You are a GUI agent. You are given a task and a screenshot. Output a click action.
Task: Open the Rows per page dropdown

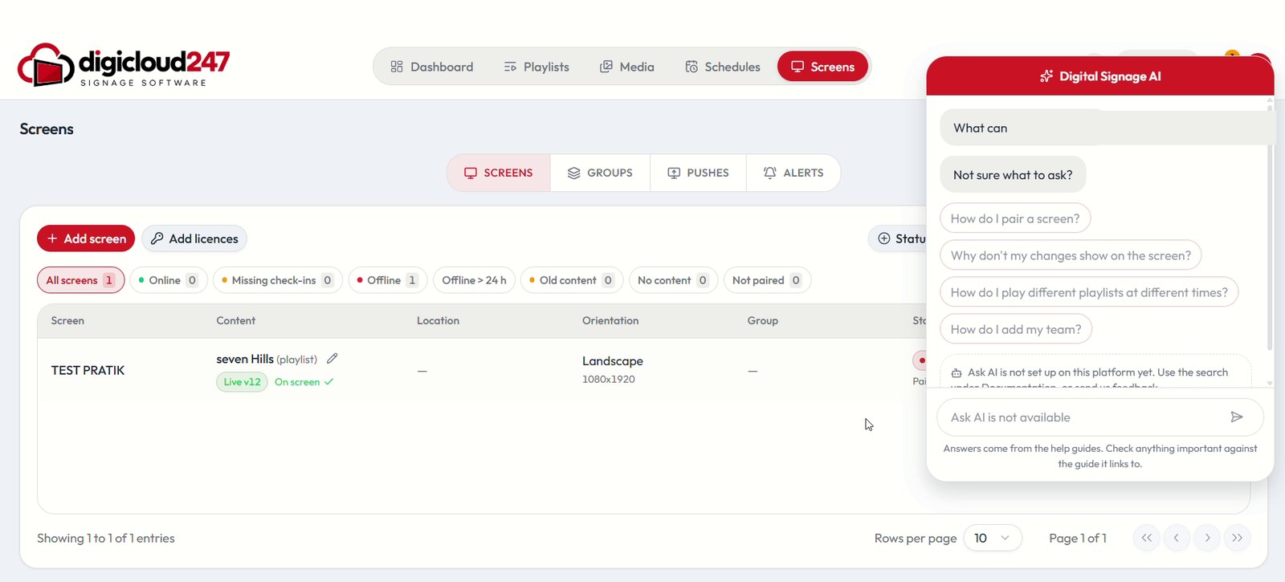tap(993, 538)
